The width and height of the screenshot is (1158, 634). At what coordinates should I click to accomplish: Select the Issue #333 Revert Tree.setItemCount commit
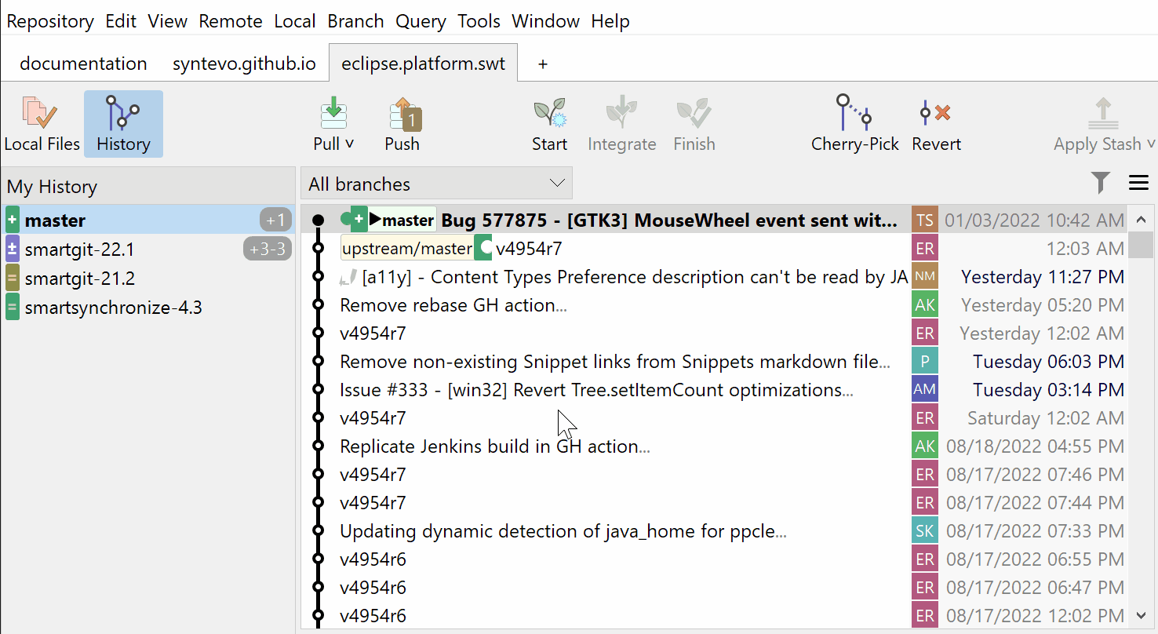(x=714, y=390)
